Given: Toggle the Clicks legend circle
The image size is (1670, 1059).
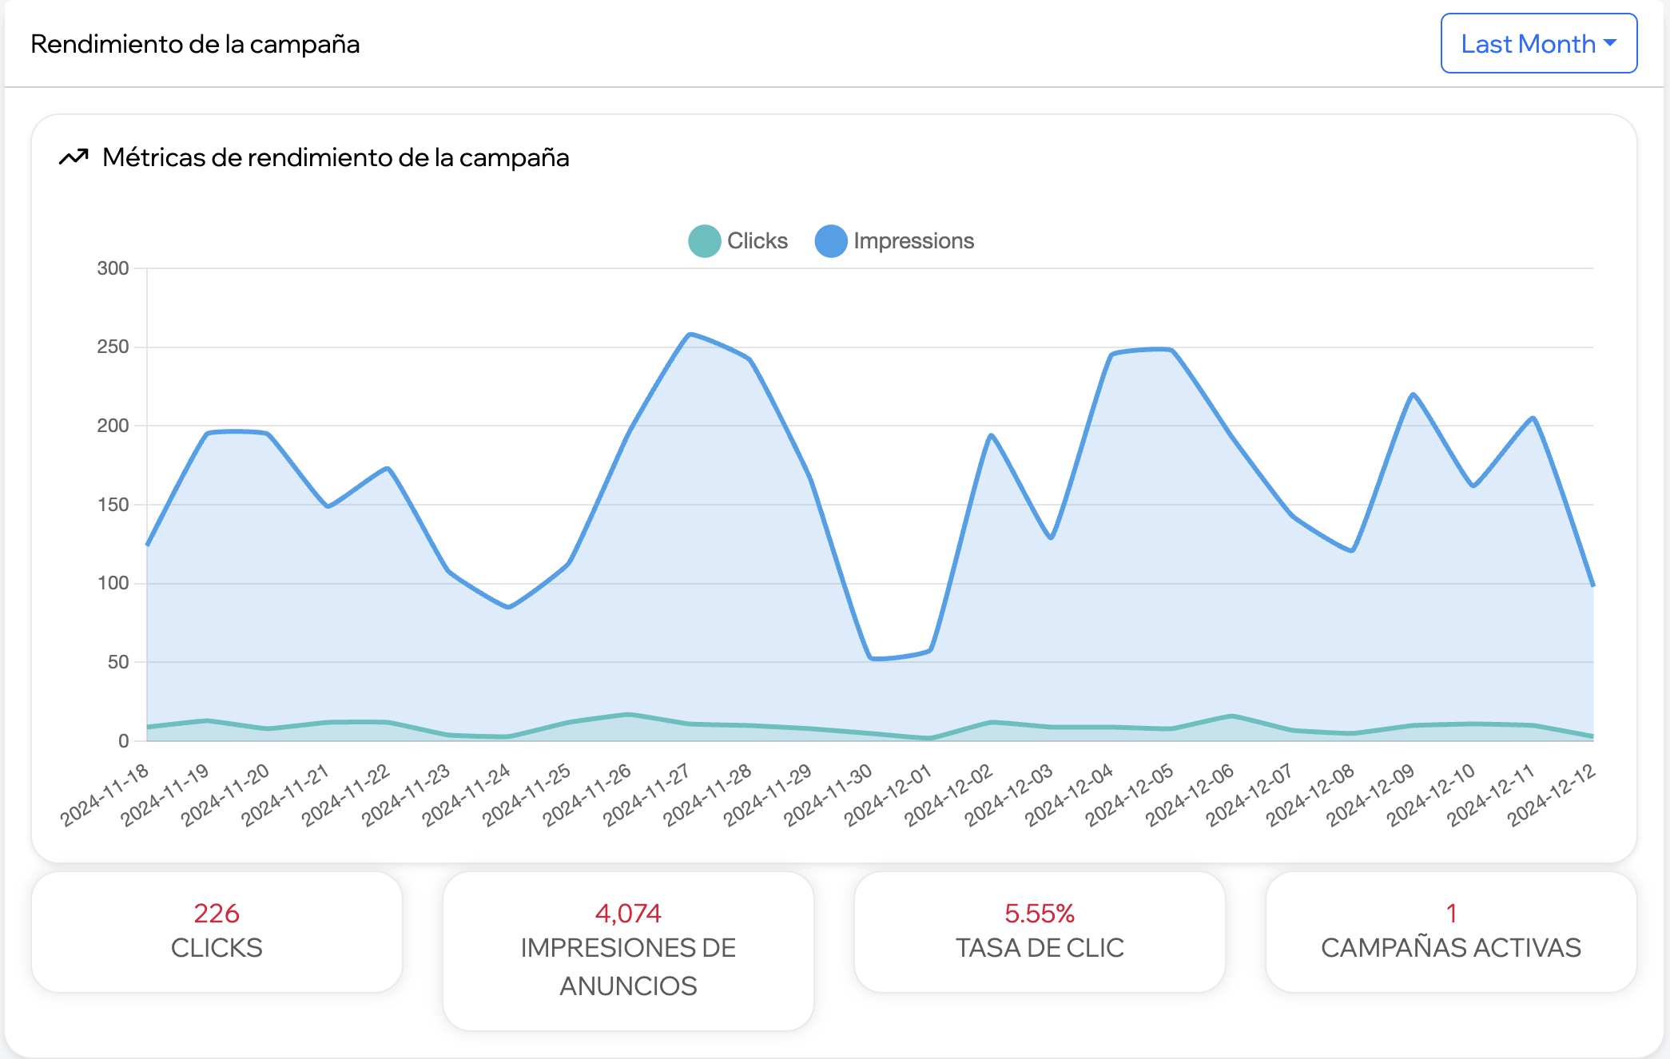Looking at the screenshot, I should (x=704, y=241).
